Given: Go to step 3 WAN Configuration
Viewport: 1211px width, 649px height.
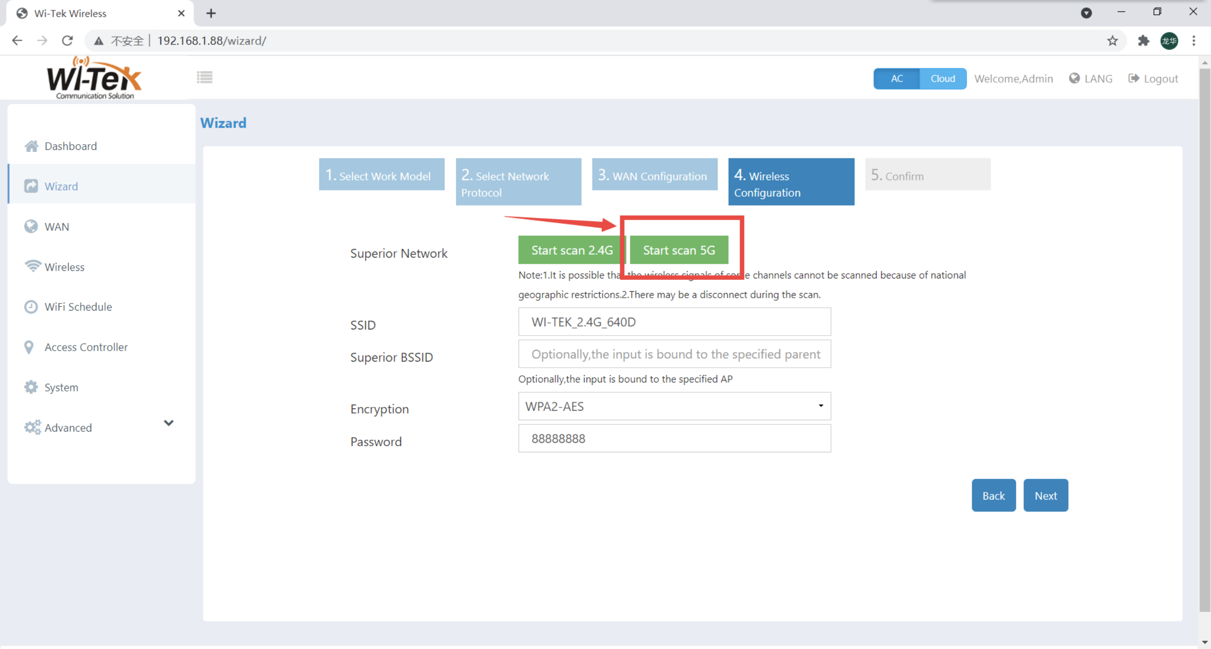Looking at the screenshot, I should (x=654, y=175).
